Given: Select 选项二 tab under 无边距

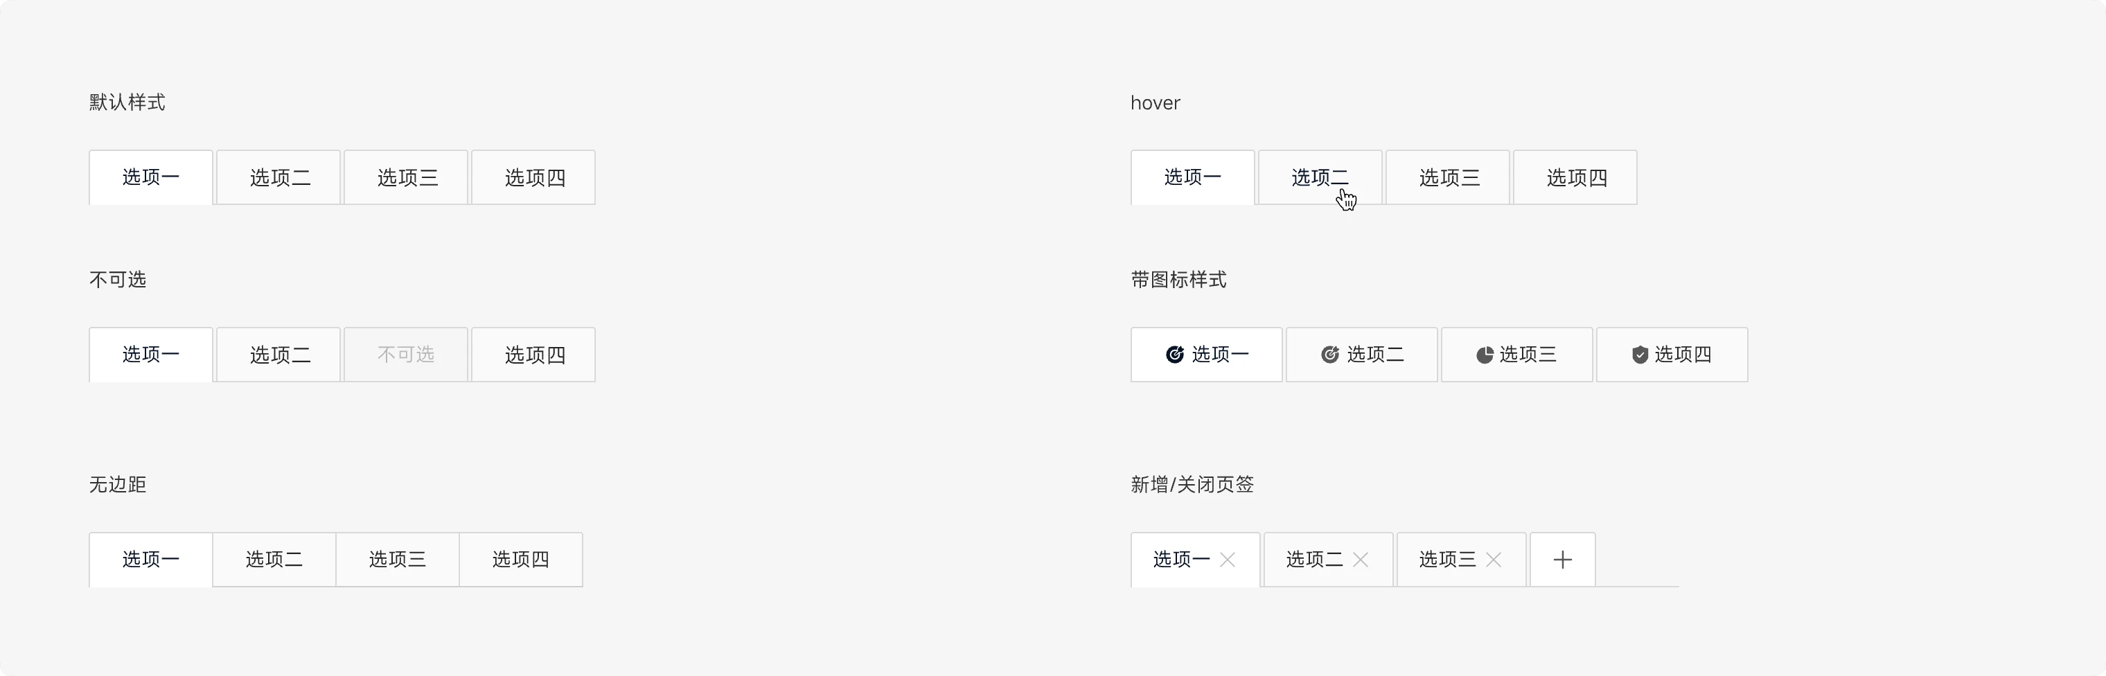Looking at the screenshot, I should pyautogui.click(x=274, y=560).
